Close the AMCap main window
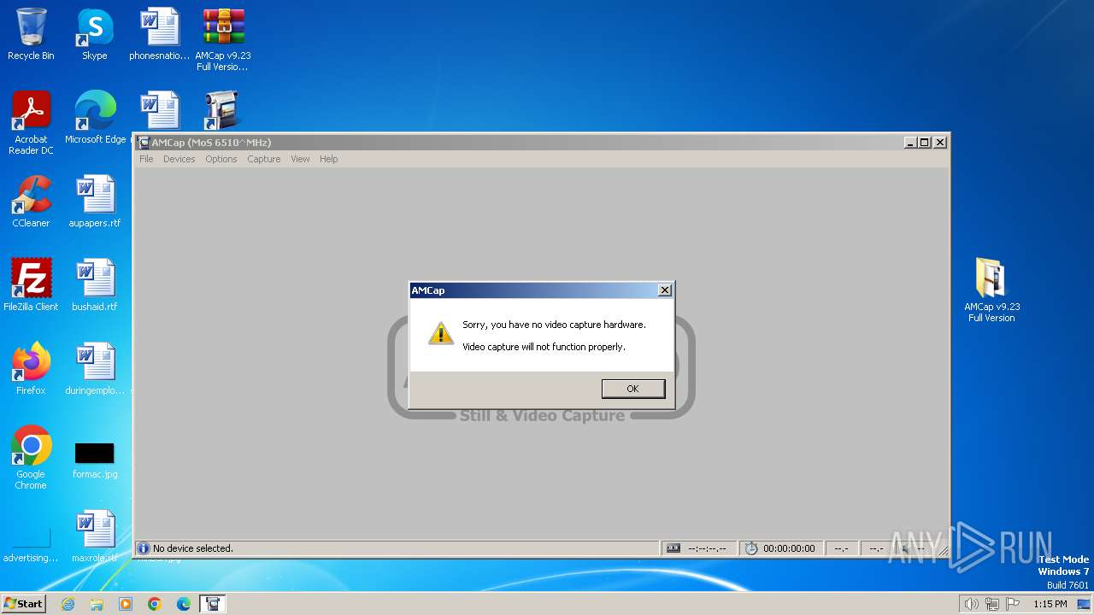 coord(940,143)
